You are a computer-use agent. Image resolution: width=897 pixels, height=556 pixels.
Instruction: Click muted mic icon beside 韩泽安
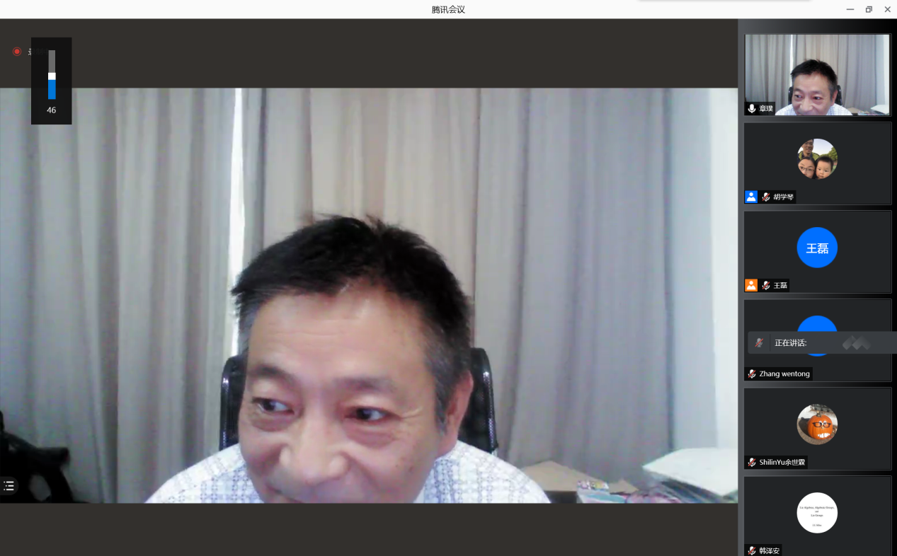coord(752,550)
